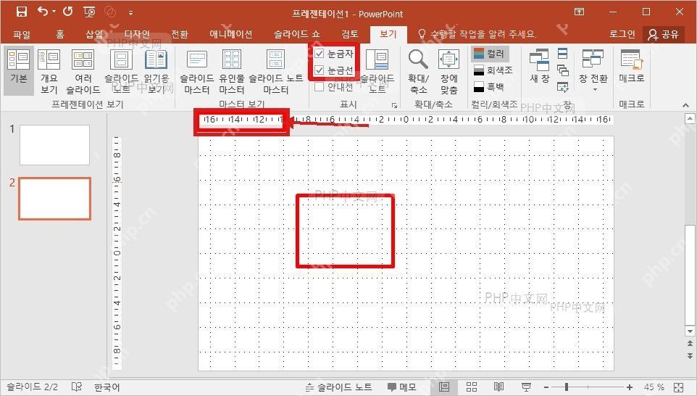Save the presentation using the floppy icon
697x396 pixels.
[21, 12]
